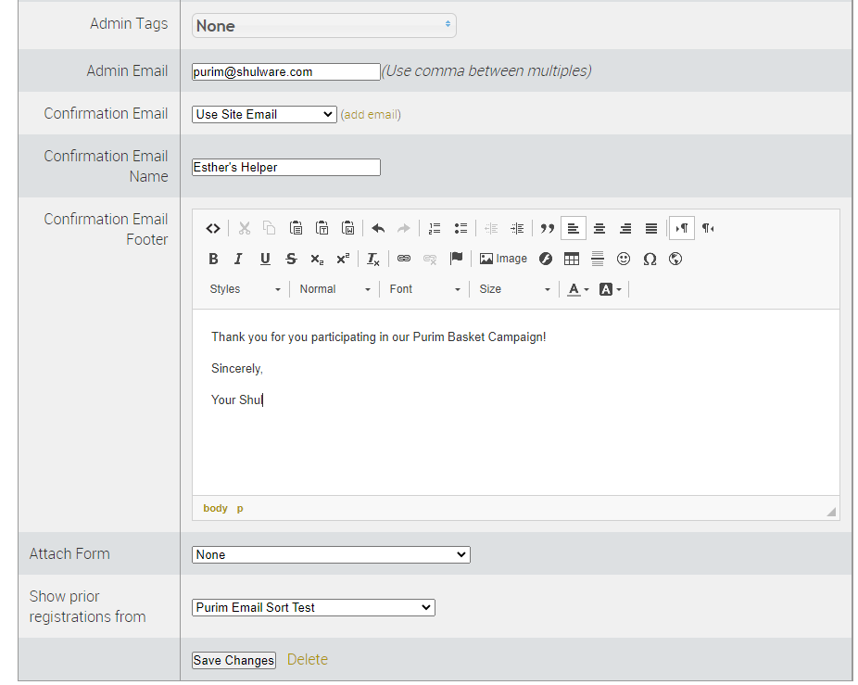Toggle italic text style
Screen dimensions: 858x685
(238, 259)
